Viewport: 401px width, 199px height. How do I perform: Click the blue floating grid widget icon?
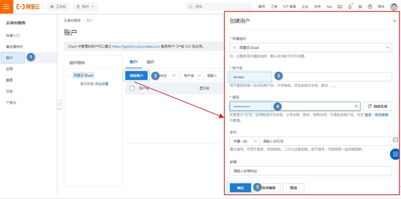tap(395, 154)
